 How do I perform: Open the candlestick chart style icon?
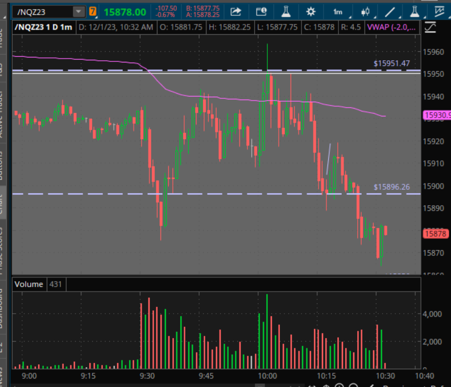click(x=365, y=12)
